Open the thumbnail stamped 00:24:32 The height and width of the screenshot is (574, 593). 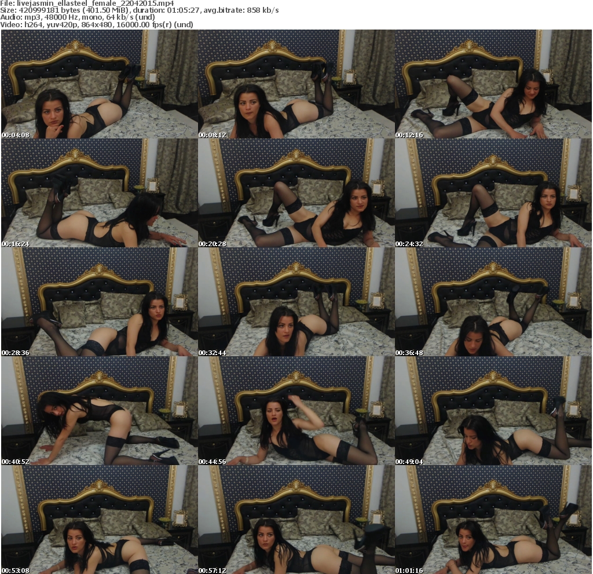pos(493,193)
